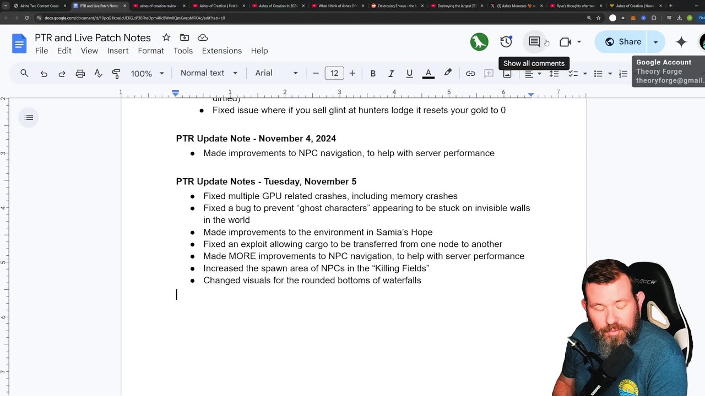Viewport: 705px width, 396px height.
Task: Open the Format menu
Action: [151, 51]
